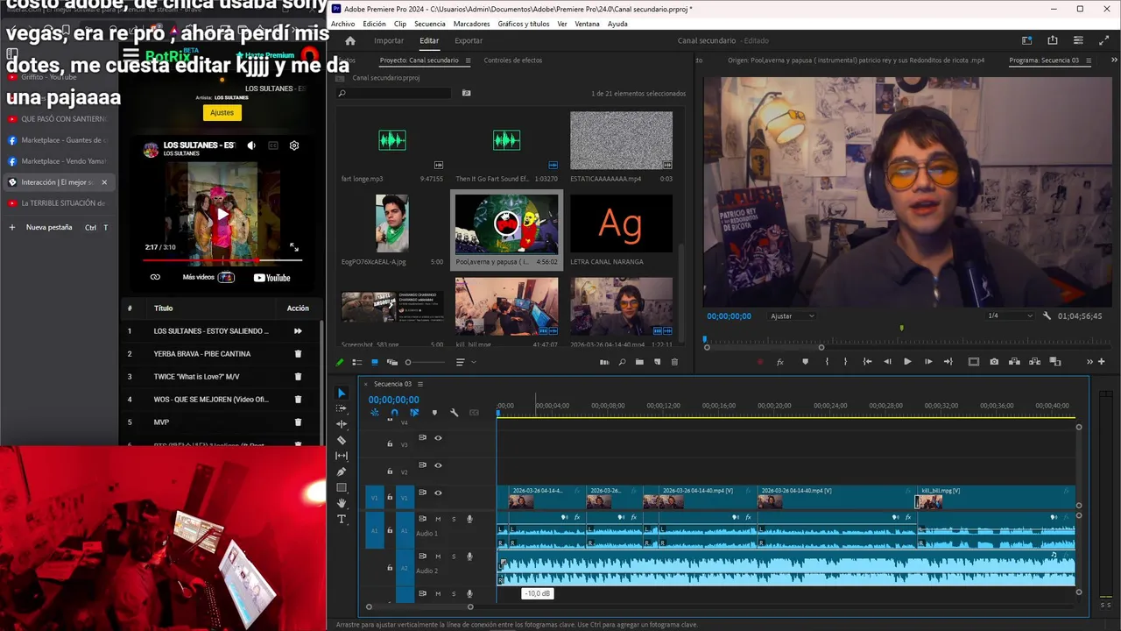
Task: Seek in the YouTube video progress bar
Action: pos(222,260)
